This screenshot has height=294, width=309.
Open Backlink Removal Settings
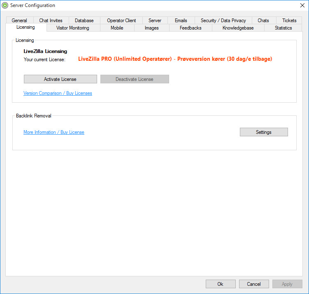coord(264,132)
